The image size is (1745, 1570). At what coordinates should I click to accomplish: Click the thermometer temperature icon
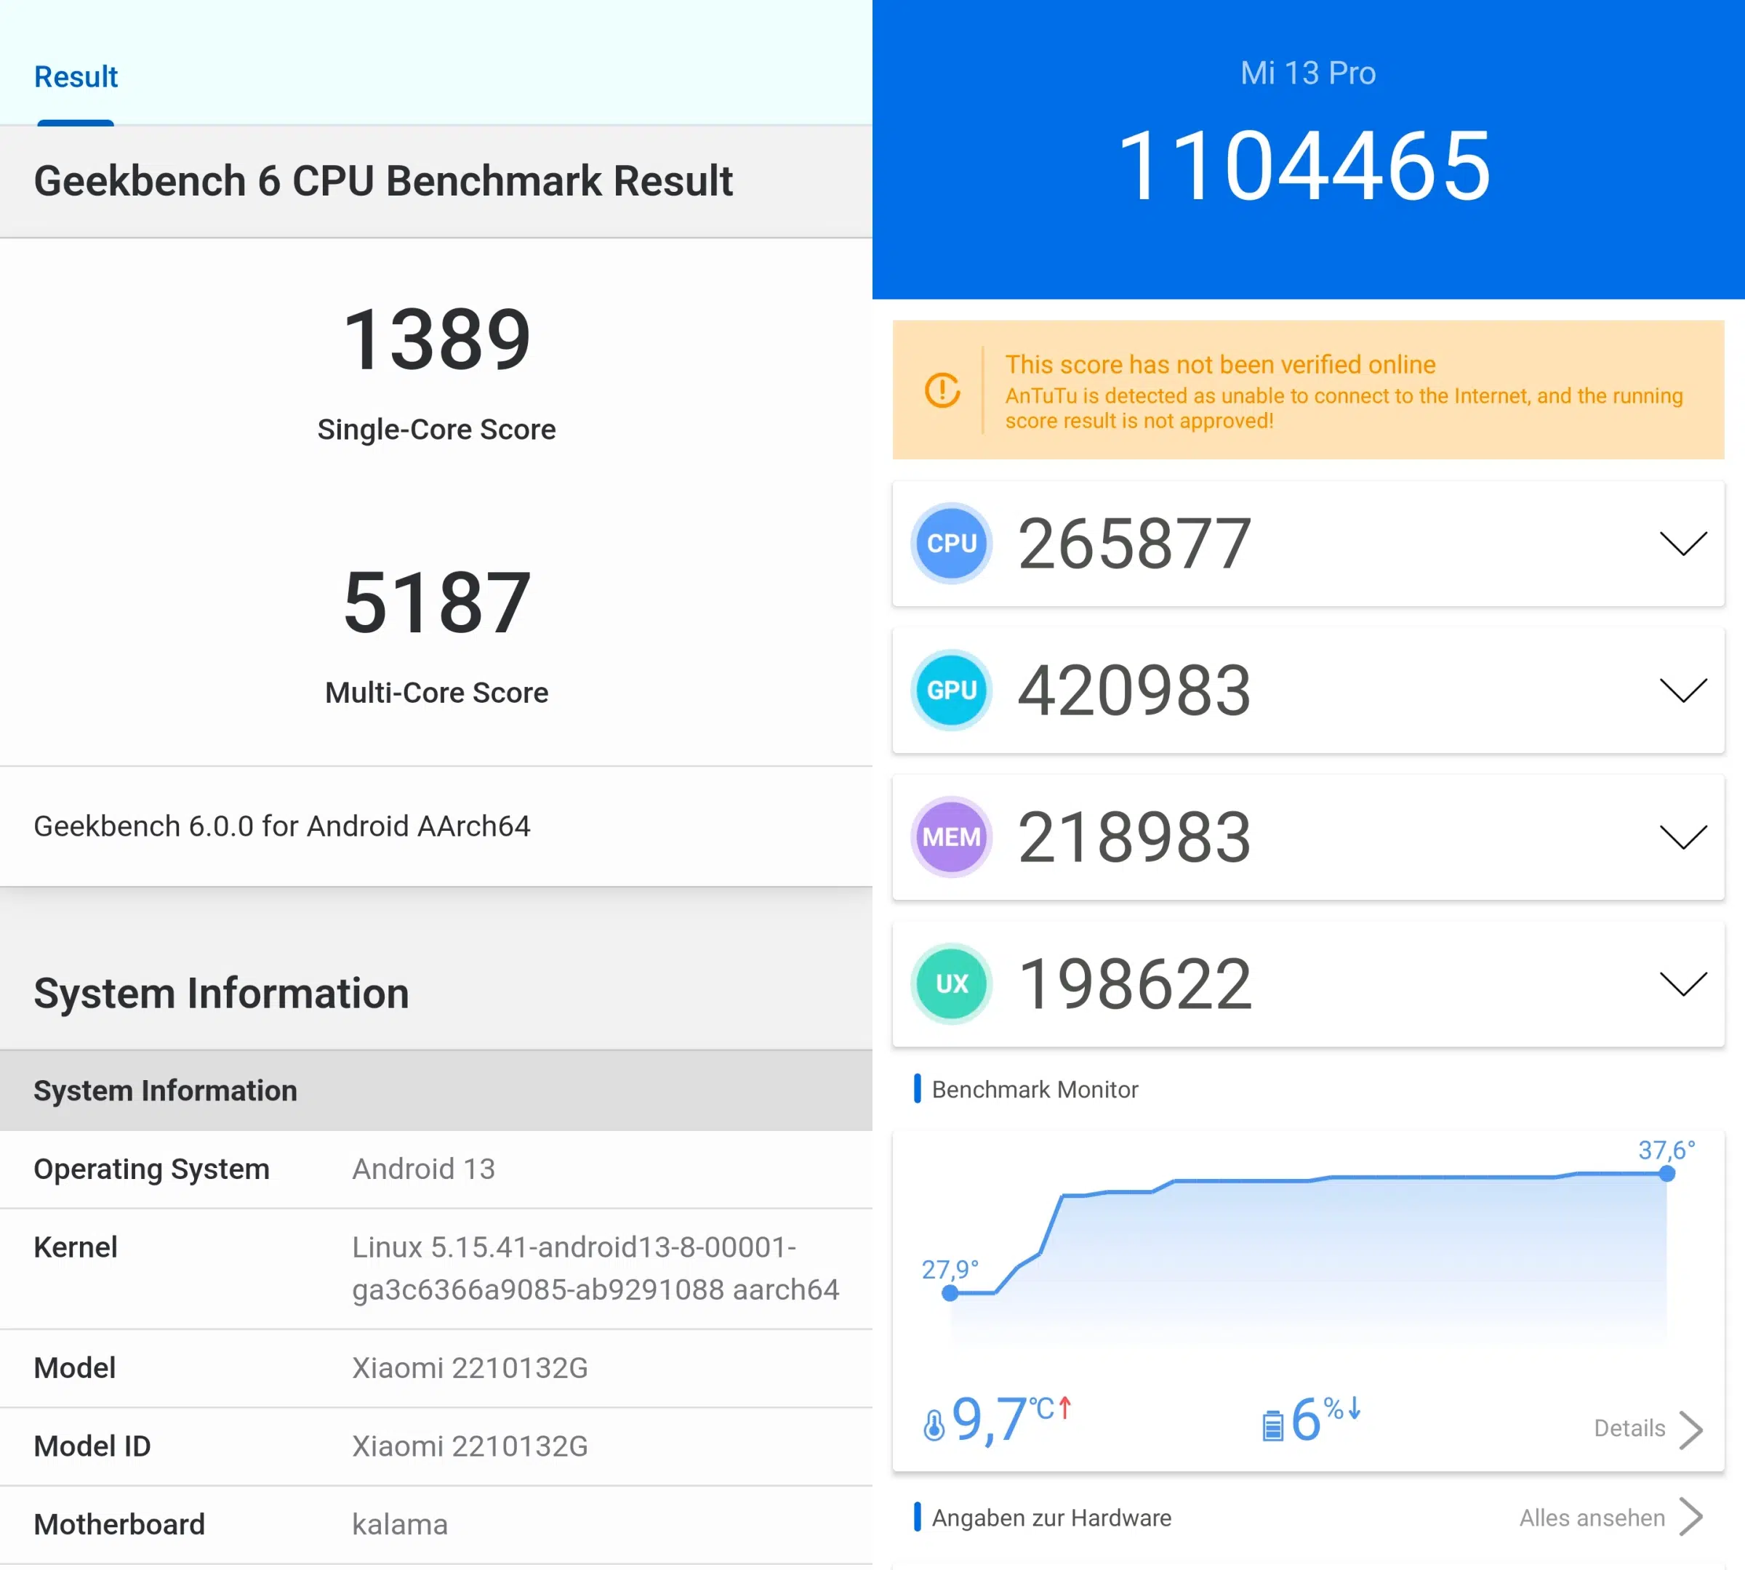coord(933,1425)
